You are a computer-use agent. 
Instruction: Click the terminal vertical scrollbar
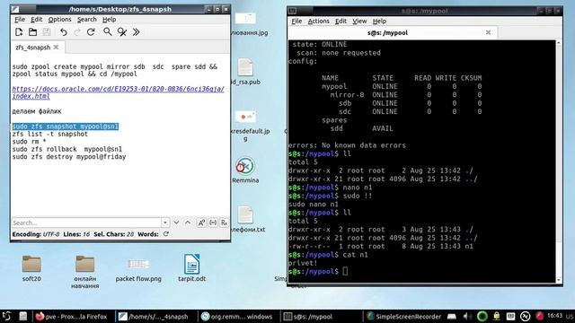point(559,161)
